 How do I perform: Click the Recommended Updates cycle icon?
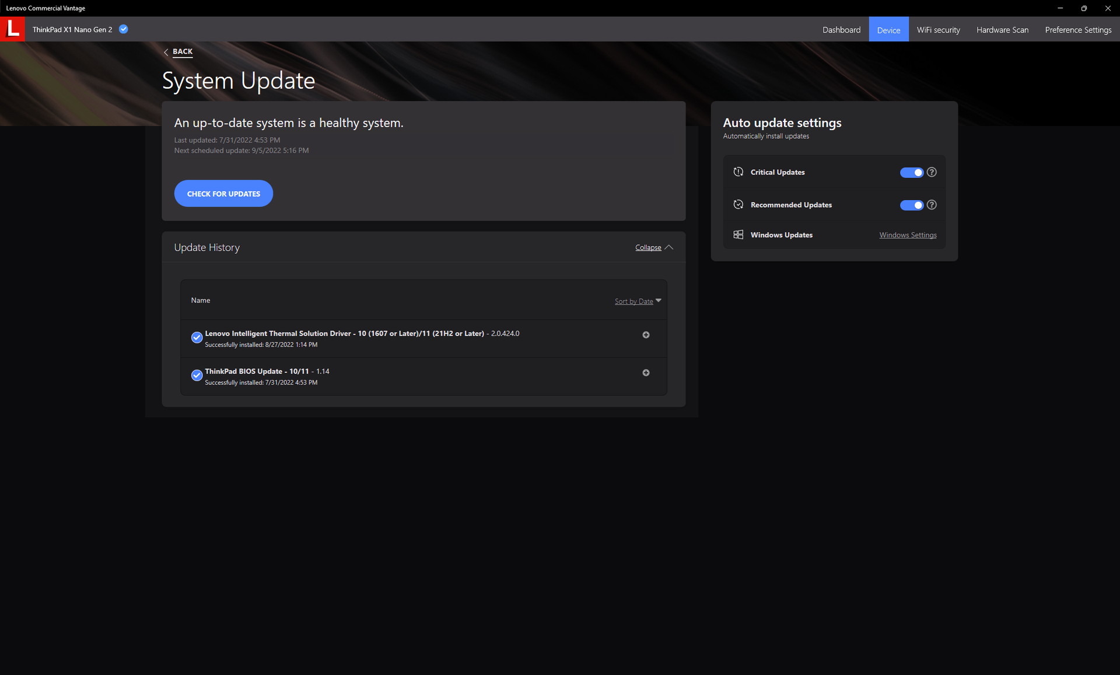click(738, 205)
